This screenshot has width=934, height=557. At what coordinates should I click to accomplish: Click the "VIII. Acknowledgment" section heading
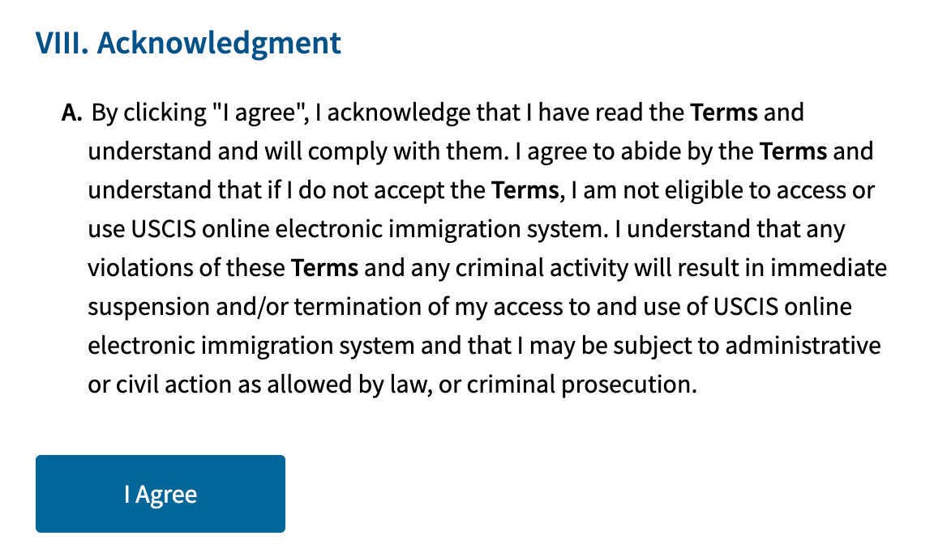point(187,43)
